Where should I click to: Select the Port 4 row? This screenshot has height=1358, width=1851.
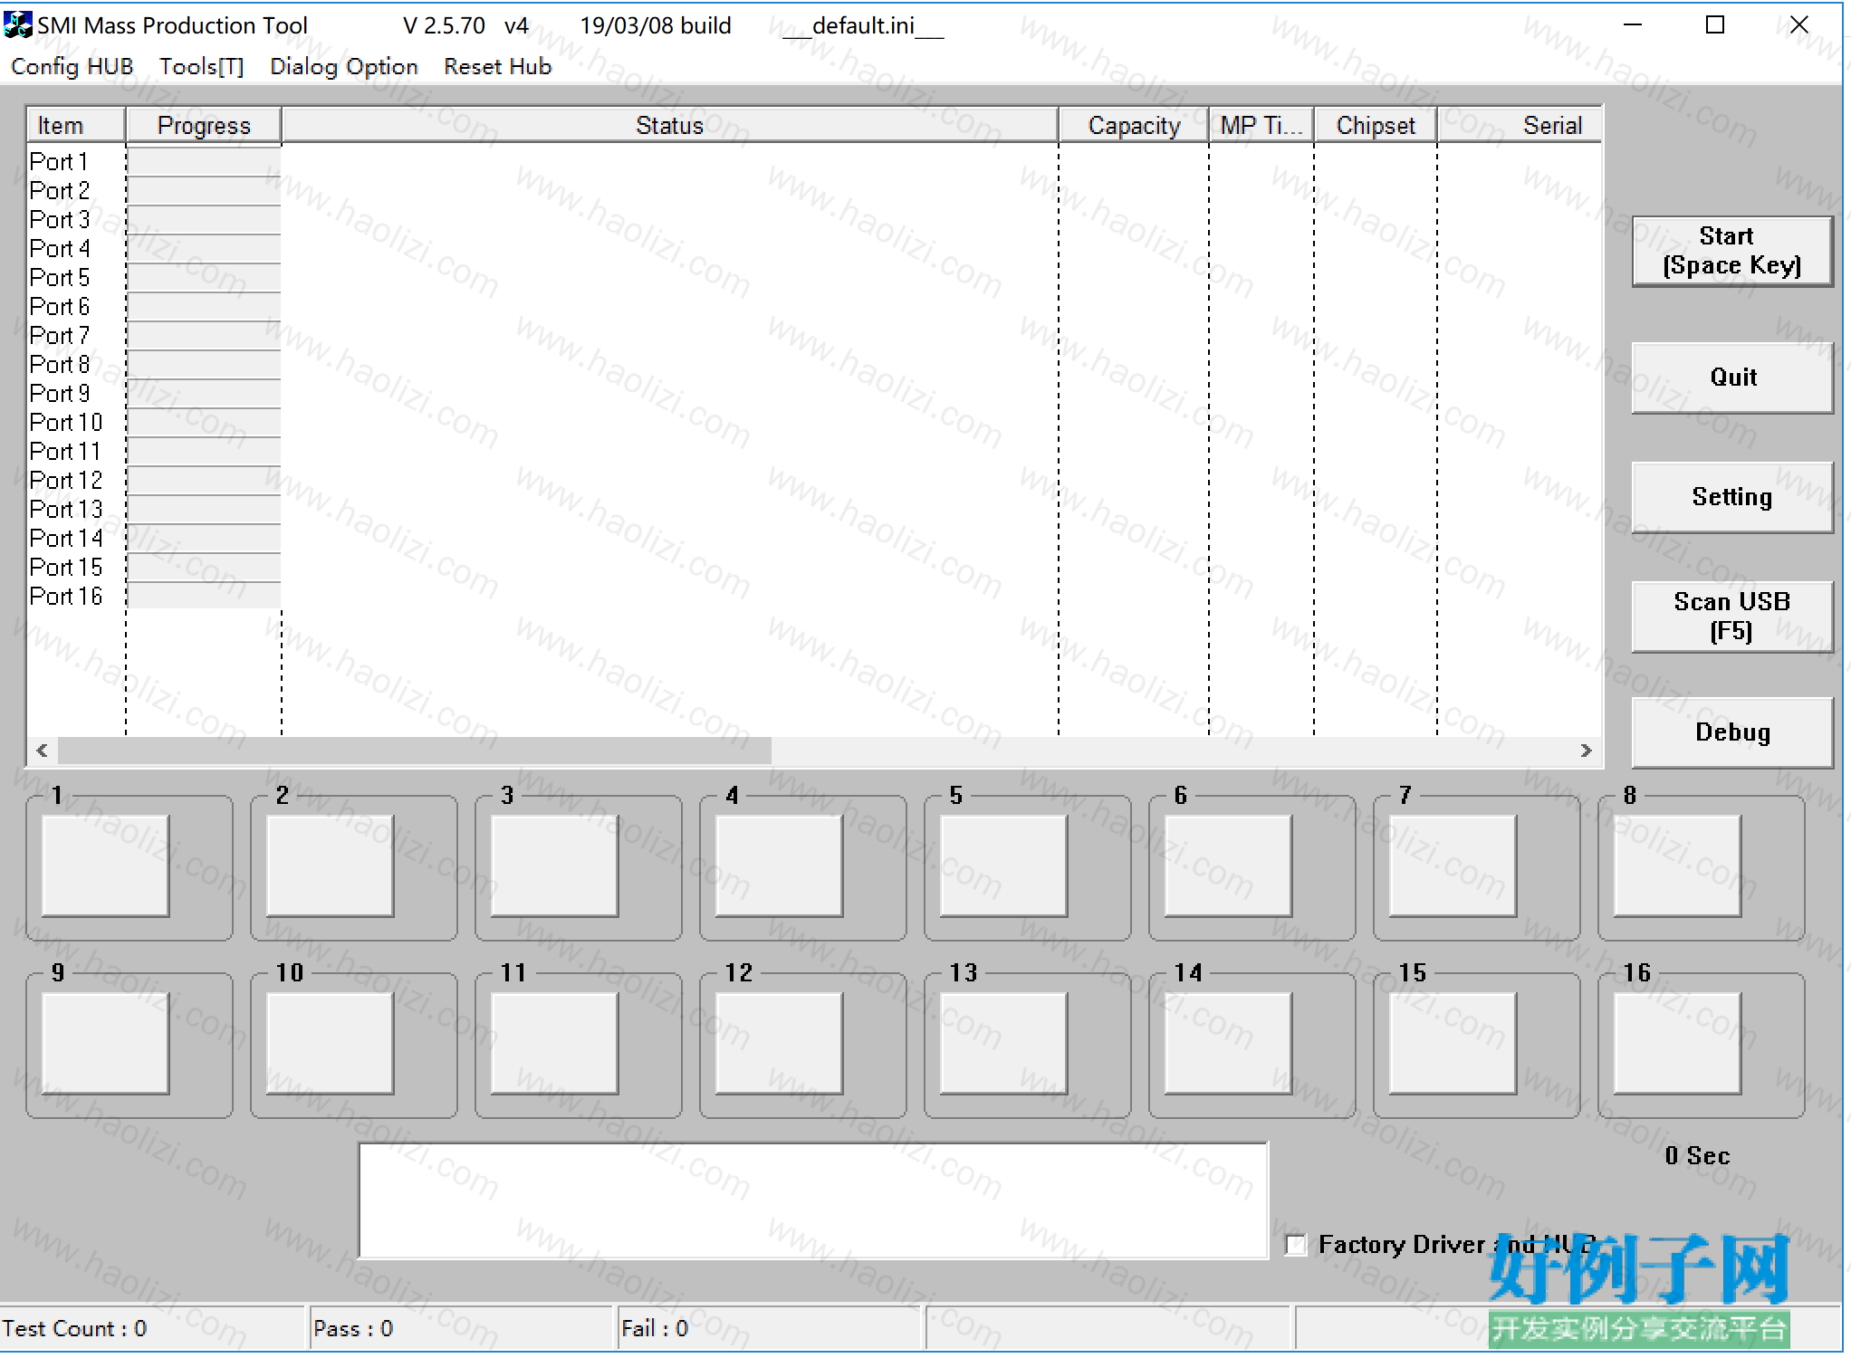pos(815,248)
